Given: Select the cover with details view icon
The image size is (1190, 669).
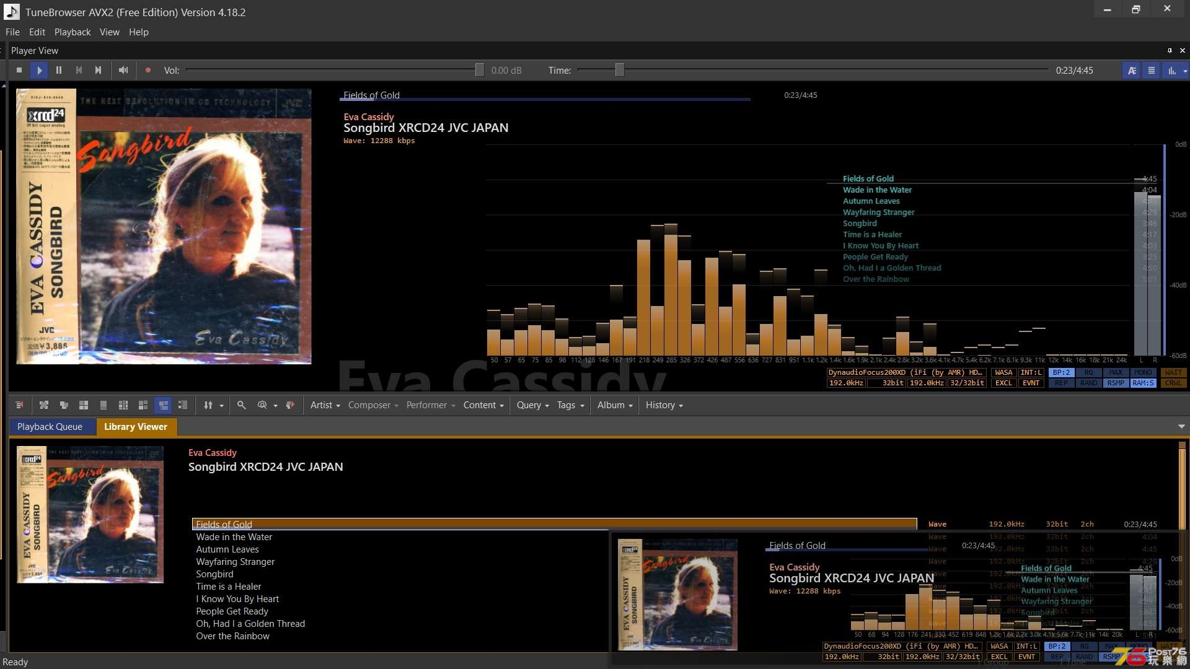Looking at the screenshot, I should click(143, 405).
